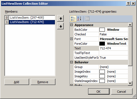Click the StateImageIndex empty preview box

pos(102,81)
